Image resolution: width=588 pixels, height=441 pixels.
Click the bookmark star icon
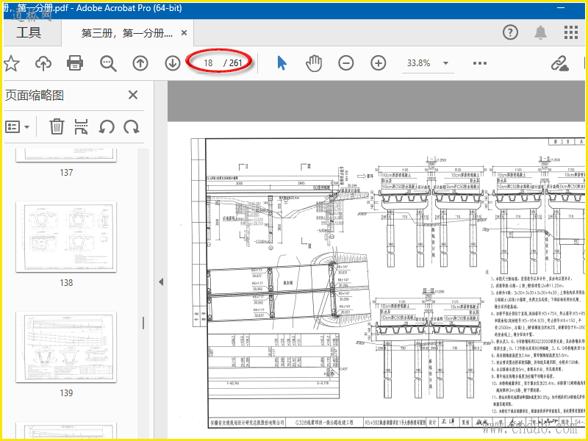10,63
